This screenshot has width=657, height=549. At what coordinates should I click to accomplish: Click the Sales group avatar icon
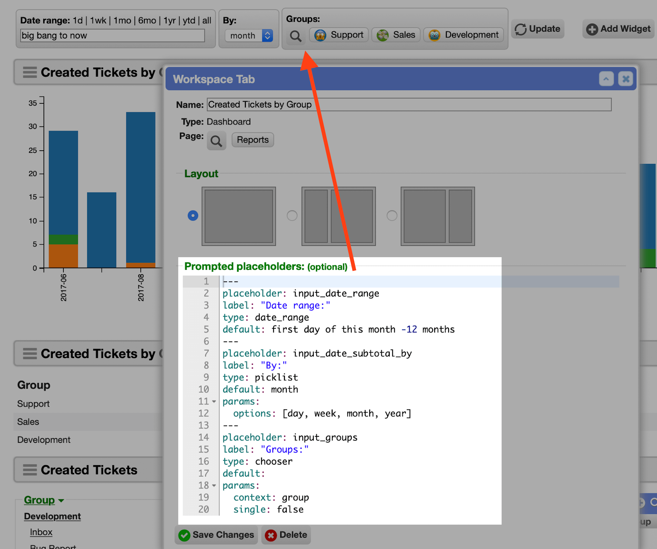coord(383,35)
